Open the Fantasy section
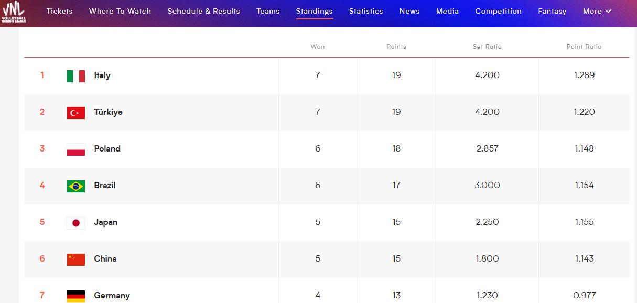Screen dimensions: 637x303 point(552,11)
